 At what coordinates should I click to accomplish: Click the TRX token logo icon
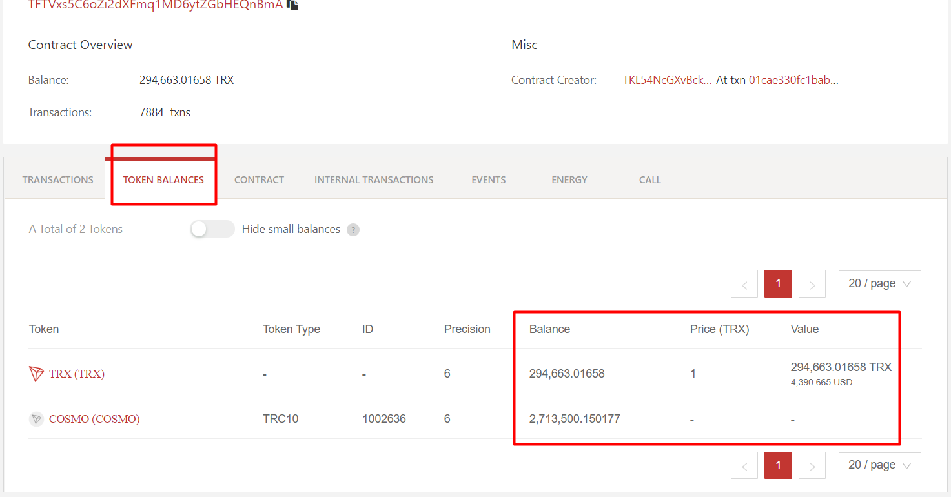(x=37, y=374)
